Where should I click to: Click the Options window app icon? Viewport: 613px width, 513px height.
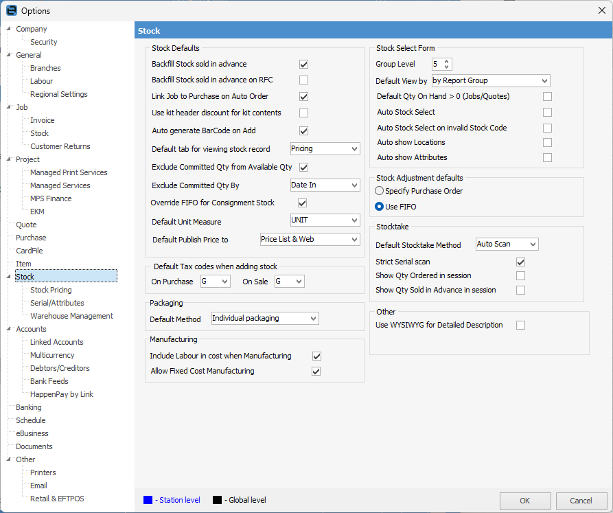[x=11, y=10]
